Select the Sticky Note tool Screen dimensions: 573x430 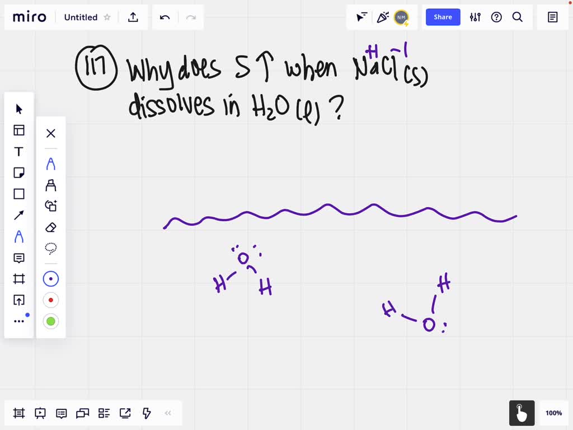[19, 173]
